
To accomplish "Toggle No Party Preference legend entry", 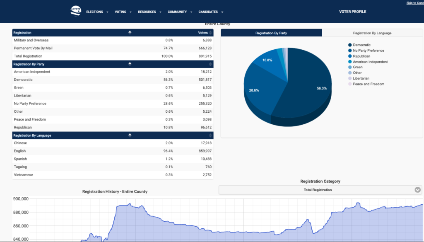I will point(368,51).
